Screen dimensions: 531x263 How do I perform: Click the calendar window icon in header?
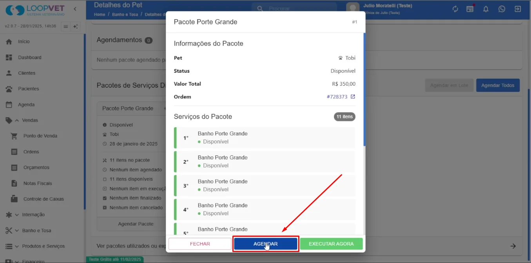tap(470, 9)
